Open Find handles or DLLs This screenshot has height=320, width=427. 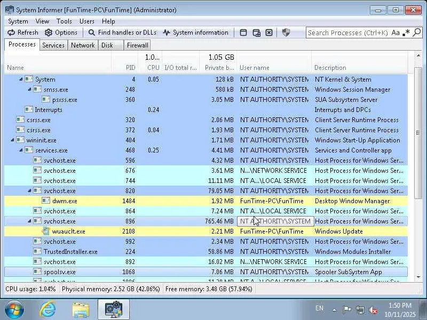(x=122, y=33)
